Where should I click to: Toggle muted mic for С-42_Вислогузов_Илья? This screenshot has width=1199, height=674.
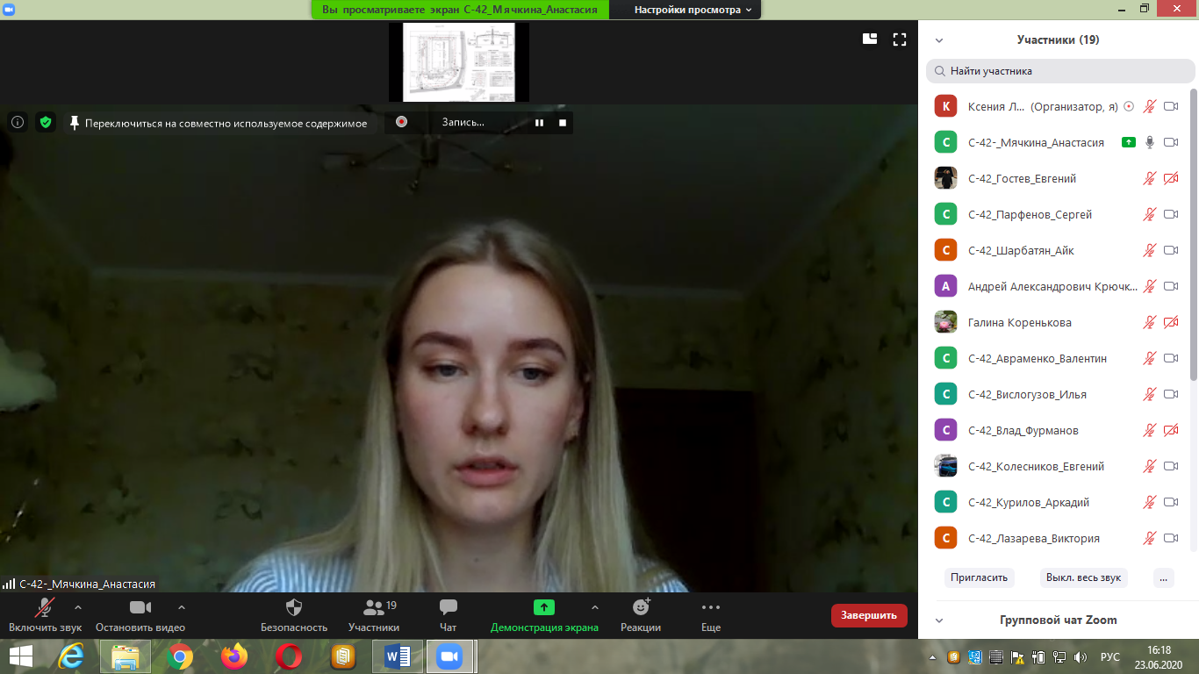pos(1150,394)
